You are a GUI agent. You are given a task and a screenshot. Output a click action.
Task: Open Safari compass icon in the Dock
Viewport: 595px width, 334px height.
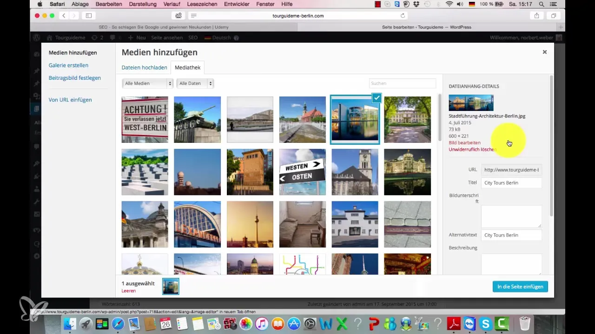[x=118, y=324]
